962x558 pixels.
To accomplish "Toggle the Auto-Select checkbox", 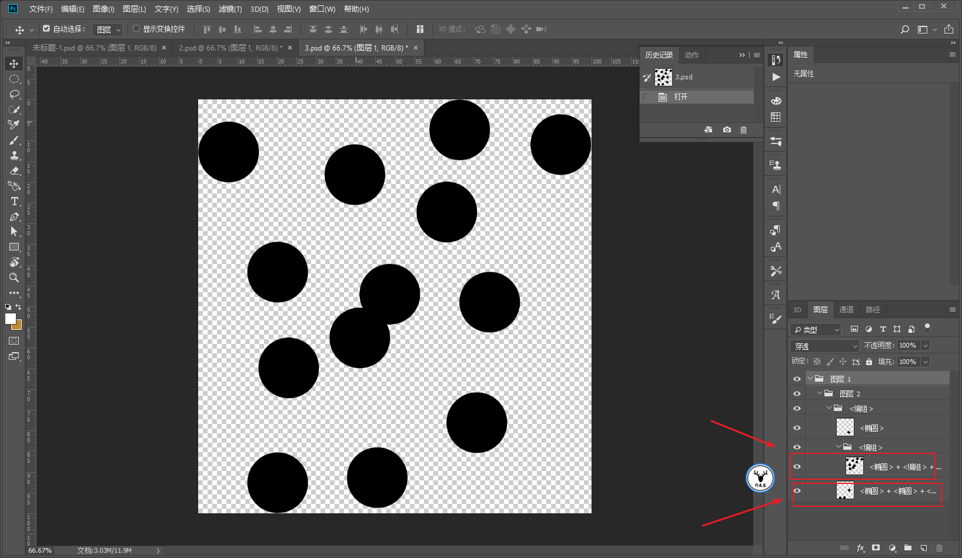I will tap(46, 28).
